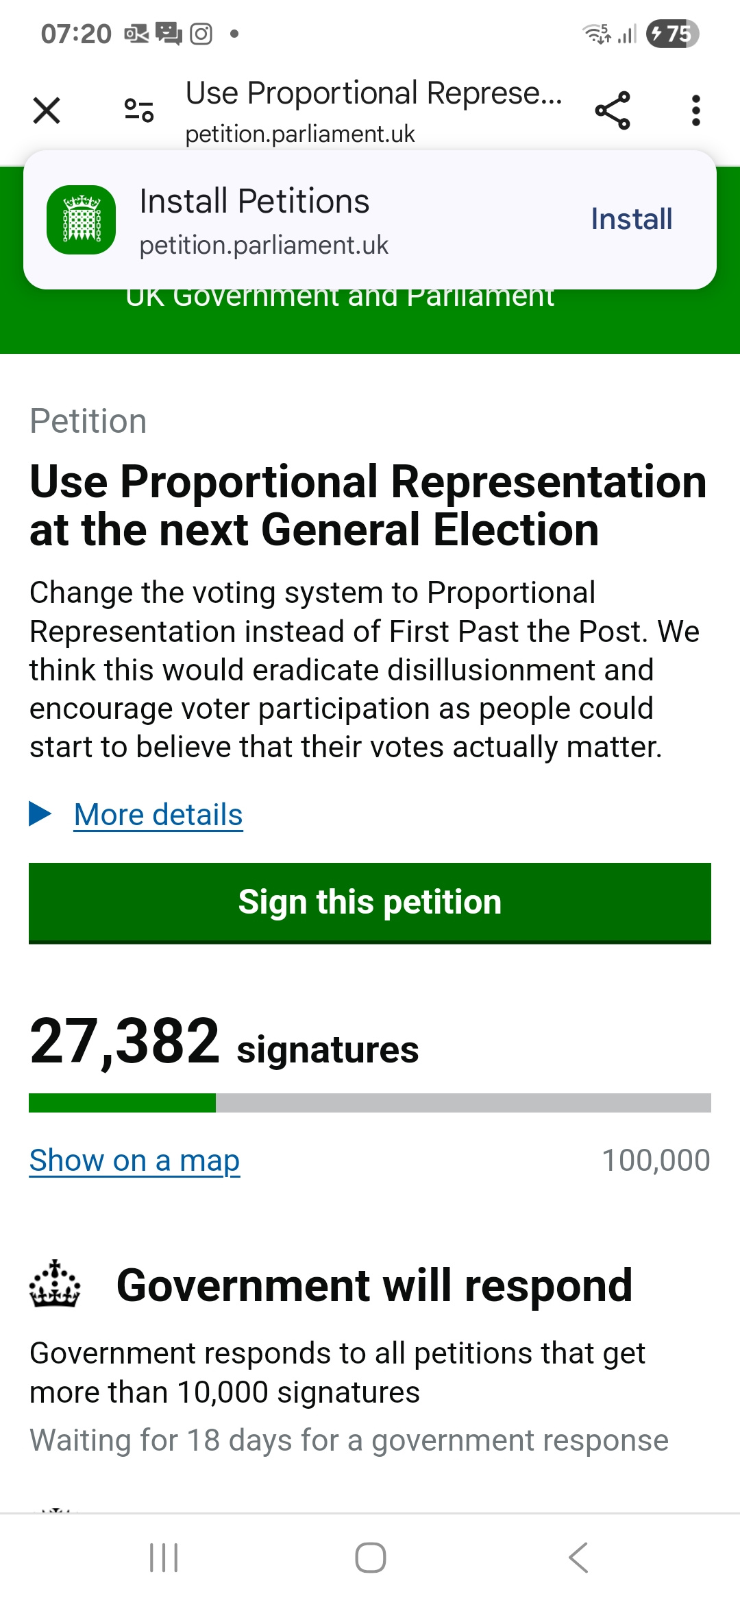Viewport: 740px width, 1605px height.
Task: Close the browser custom tab
Action: pyautogui.click(x=47, y=110)
